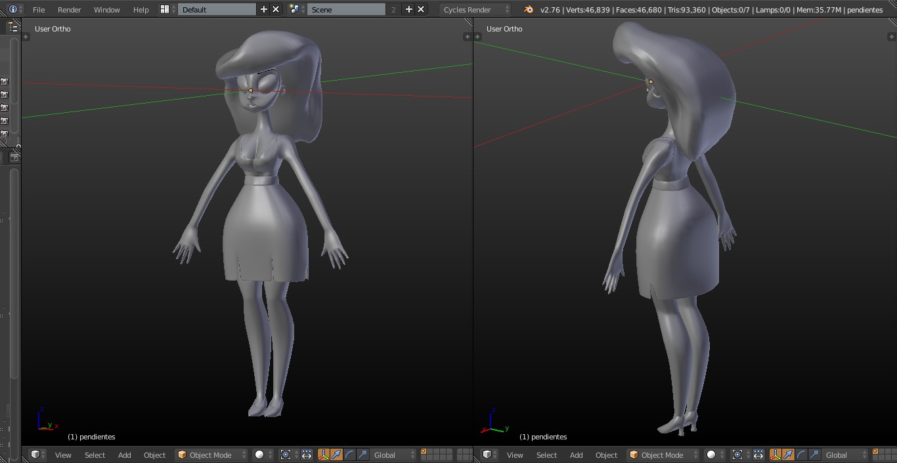
Task: Open the Help menu
Action: [141, 10]
